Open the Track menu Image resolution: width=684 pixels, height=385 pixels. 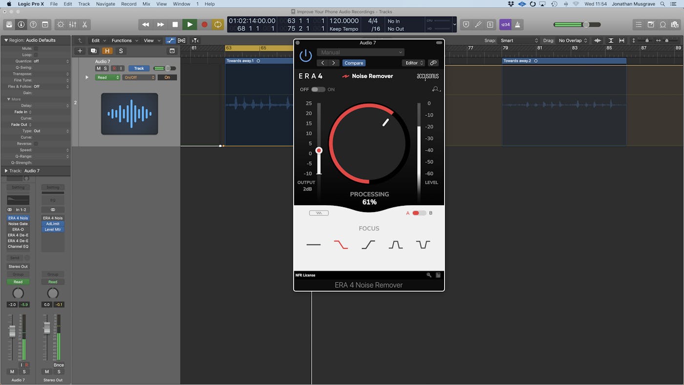point(84,4)
